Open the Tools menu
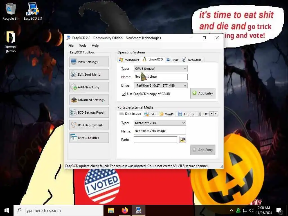This screenshot has height=216, width=288. click(82, 46)
